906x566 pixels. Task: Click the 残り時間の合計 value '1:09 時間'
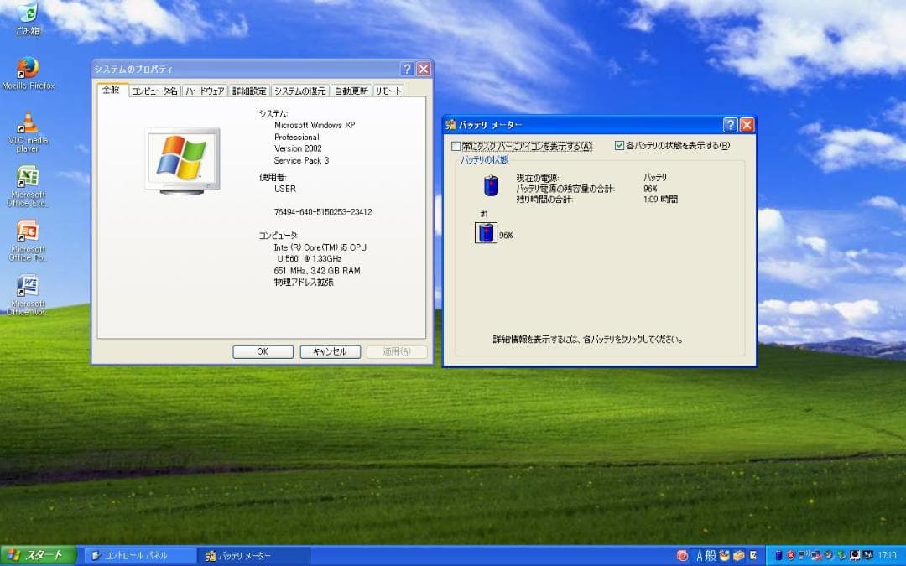(x=660, y=200)
